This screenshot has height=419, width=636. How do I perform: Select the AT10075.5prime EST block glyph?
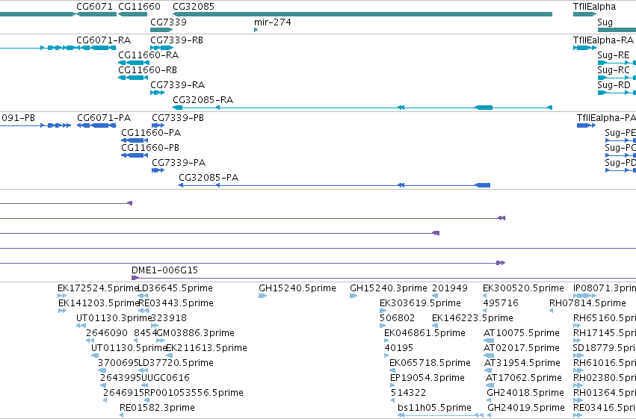coord(489,341)
